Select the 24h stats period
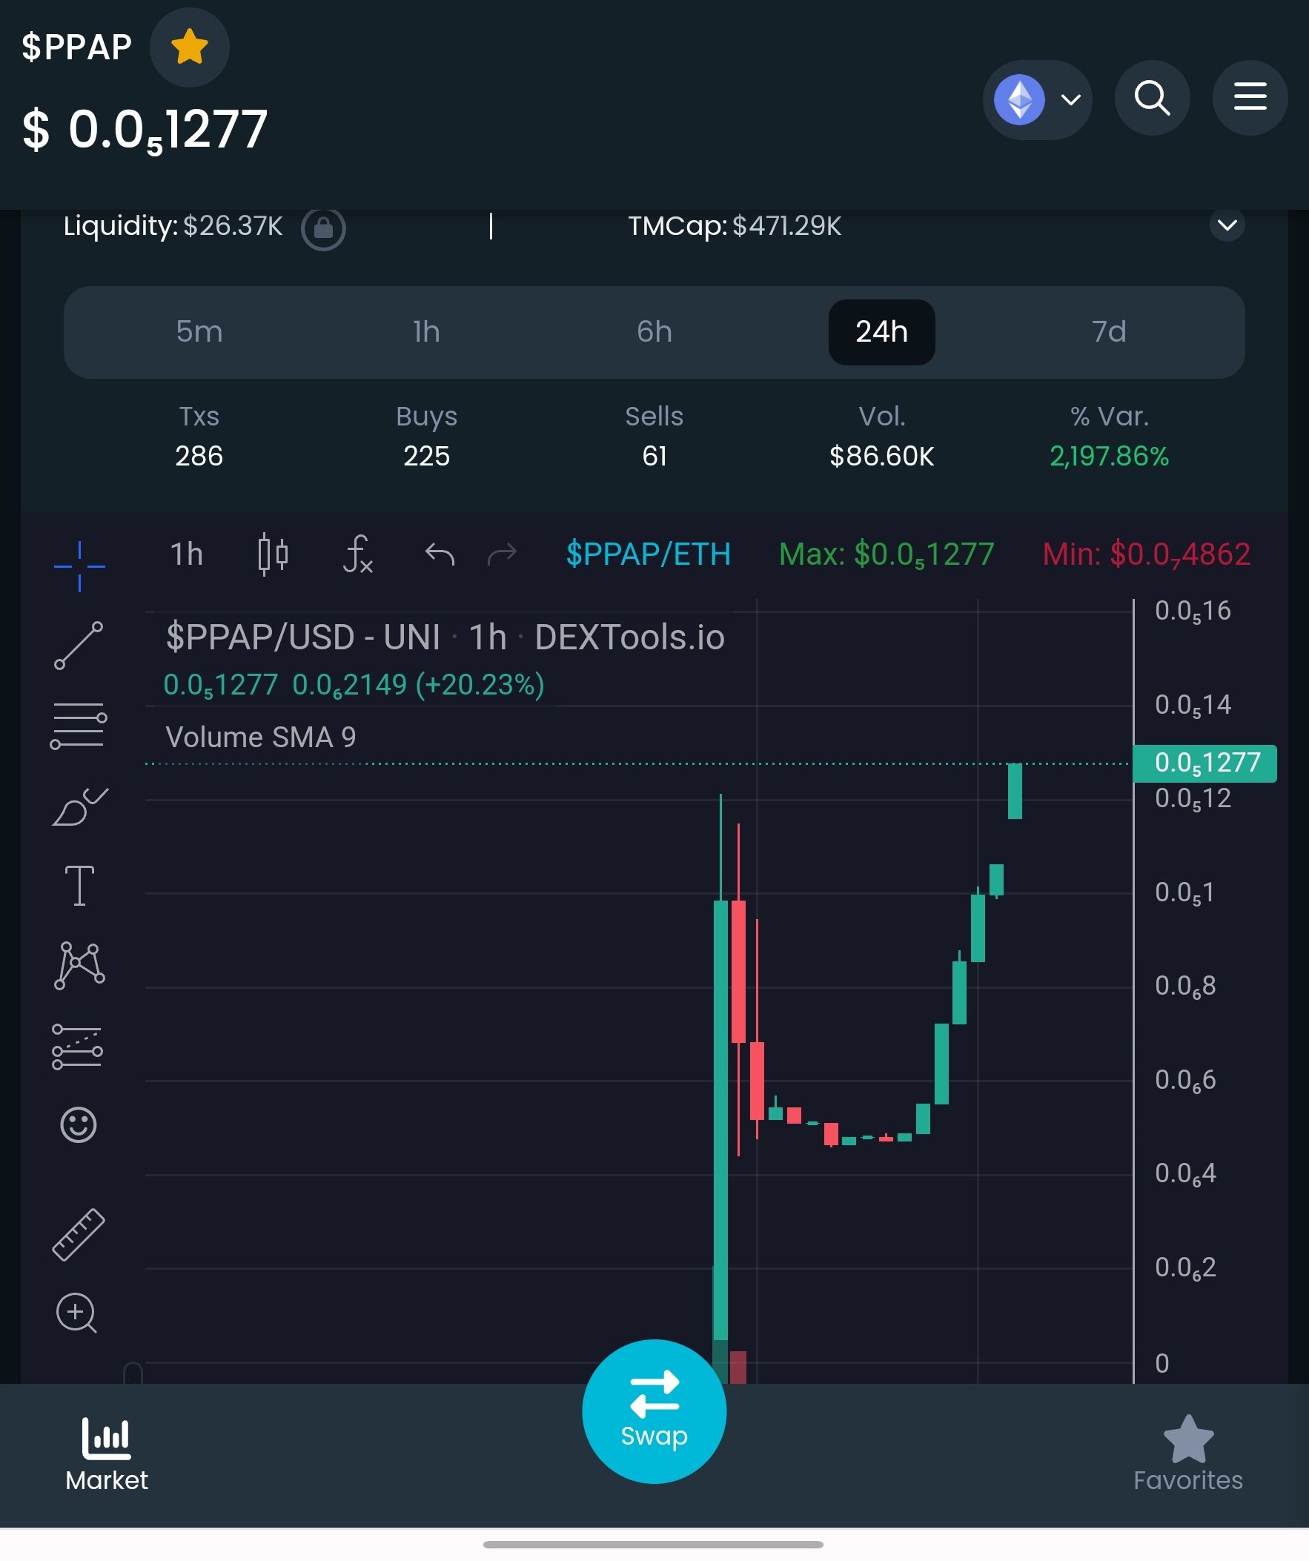Viewport: 1309px width, 1561px height. pos(881,333)
